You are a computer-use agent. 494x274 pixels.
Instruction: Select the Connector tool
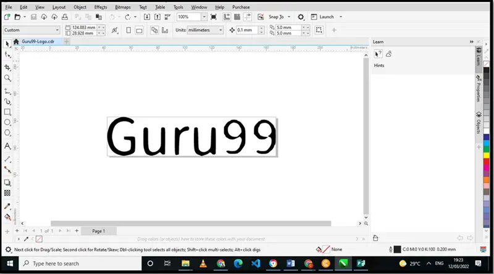click(7, 170)
